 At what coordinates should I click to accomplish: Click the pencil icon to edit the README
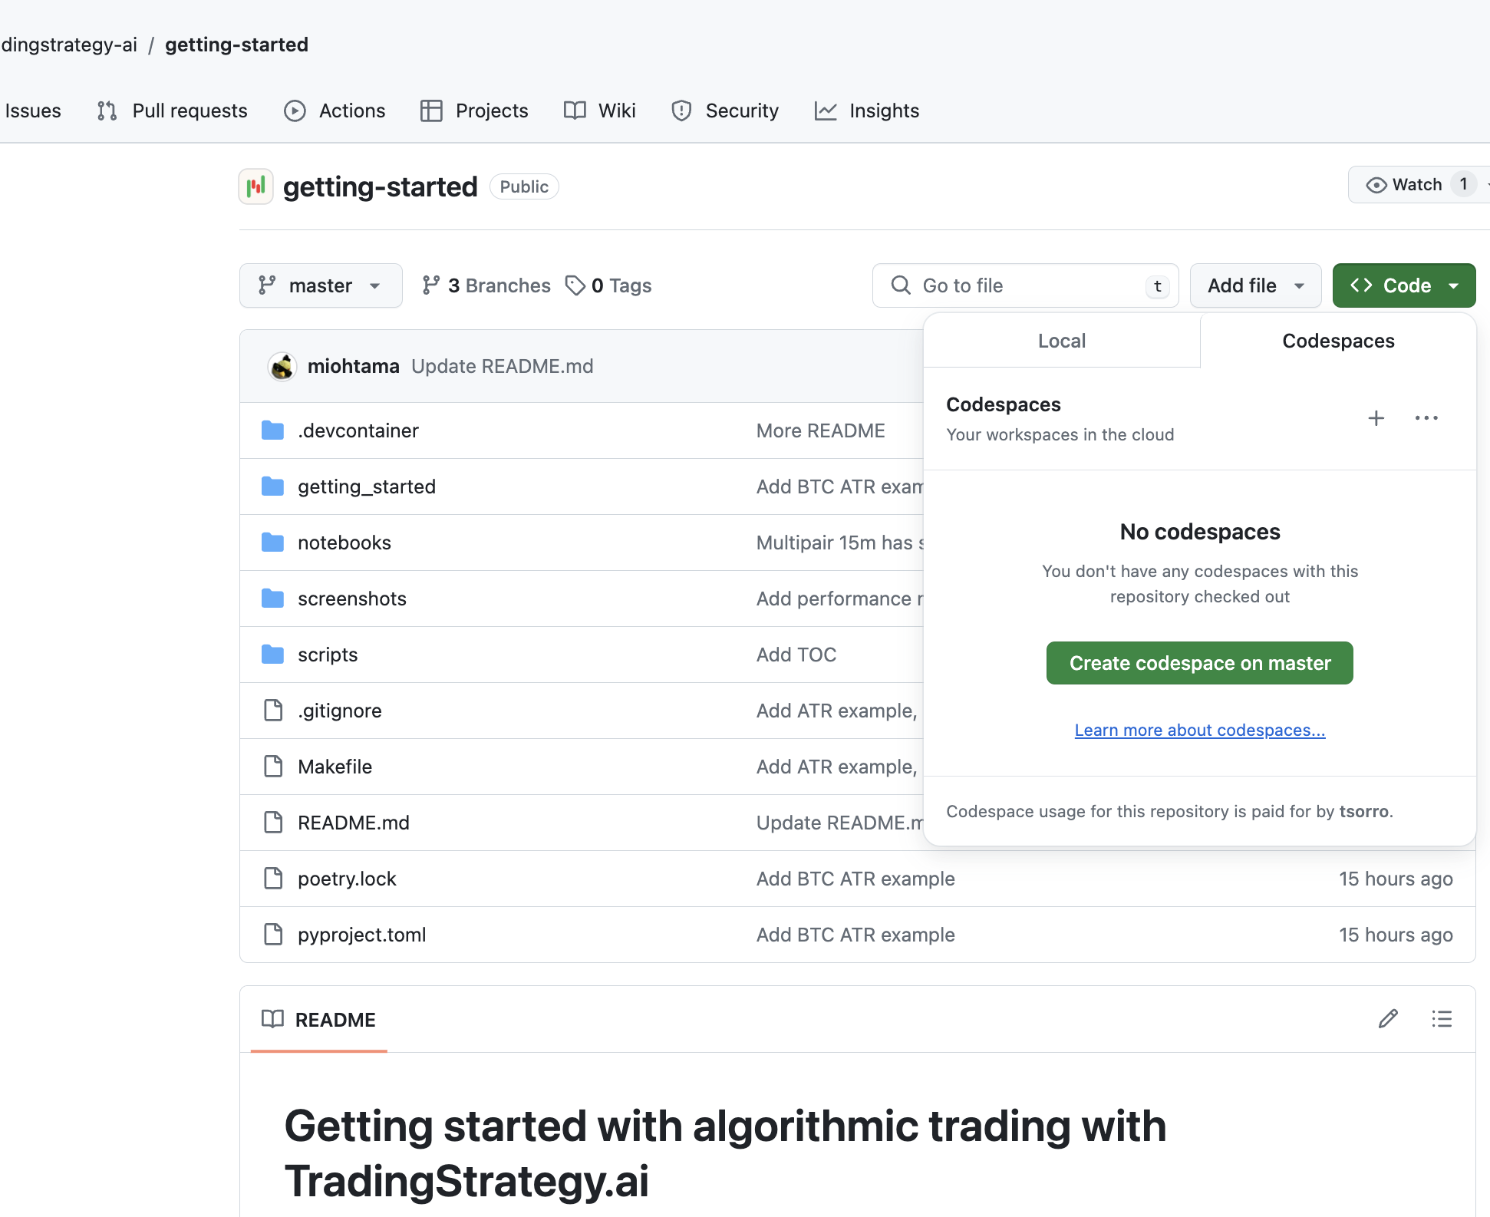(1388, 1019)
